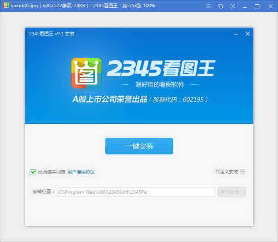Click the 一键安装 button
The height and width of the screenshot is (242, 278).
(139, 146)
